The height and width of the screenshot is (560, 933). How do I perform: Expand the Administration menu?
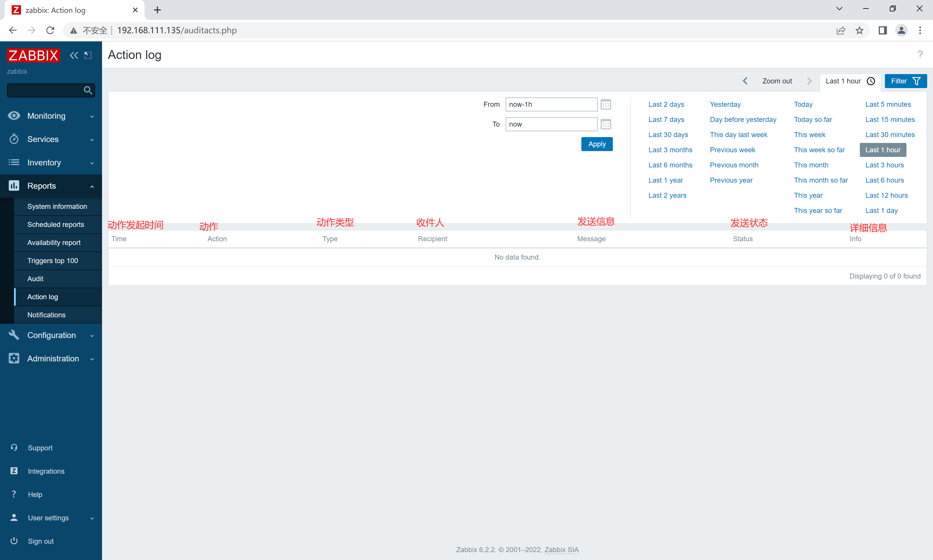click(51, 358)
